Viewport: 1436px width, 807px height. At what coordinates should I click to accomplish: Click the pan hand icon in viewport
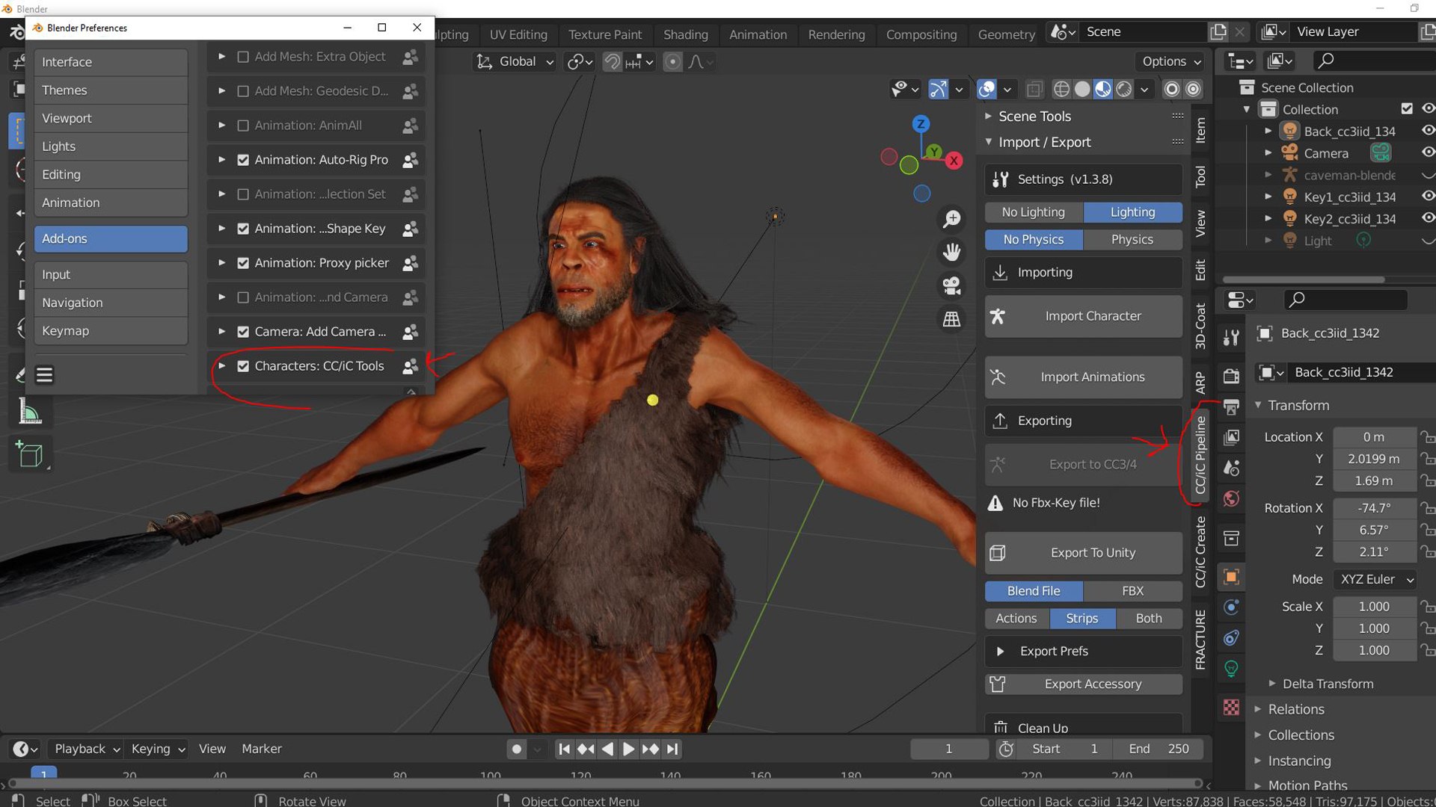tap(951, 252)
